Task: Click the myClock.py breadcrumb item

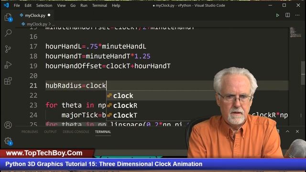Action: 37,24
